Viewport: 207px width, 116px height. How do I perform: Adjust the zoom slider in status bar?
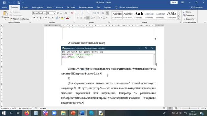click(190, 108)
